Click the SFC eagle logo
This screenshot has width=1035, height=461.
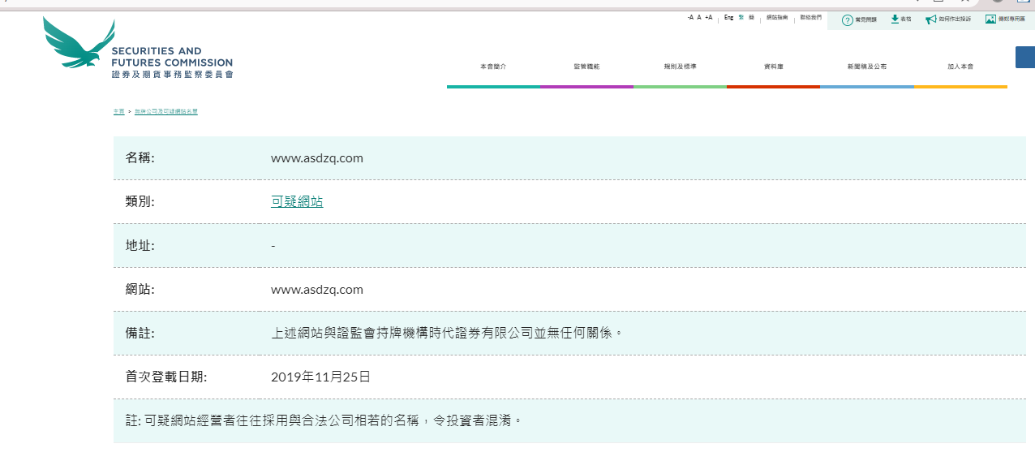79,43
